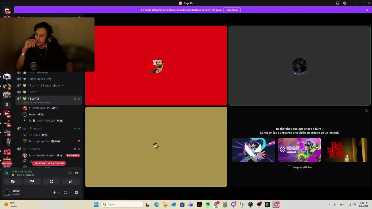Viewport: 372px width, 209px height.
Task: Open activities launcher in voice panel
Action: (51, 181)
